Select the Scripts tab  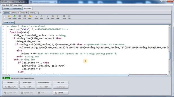tap(6, 13)
